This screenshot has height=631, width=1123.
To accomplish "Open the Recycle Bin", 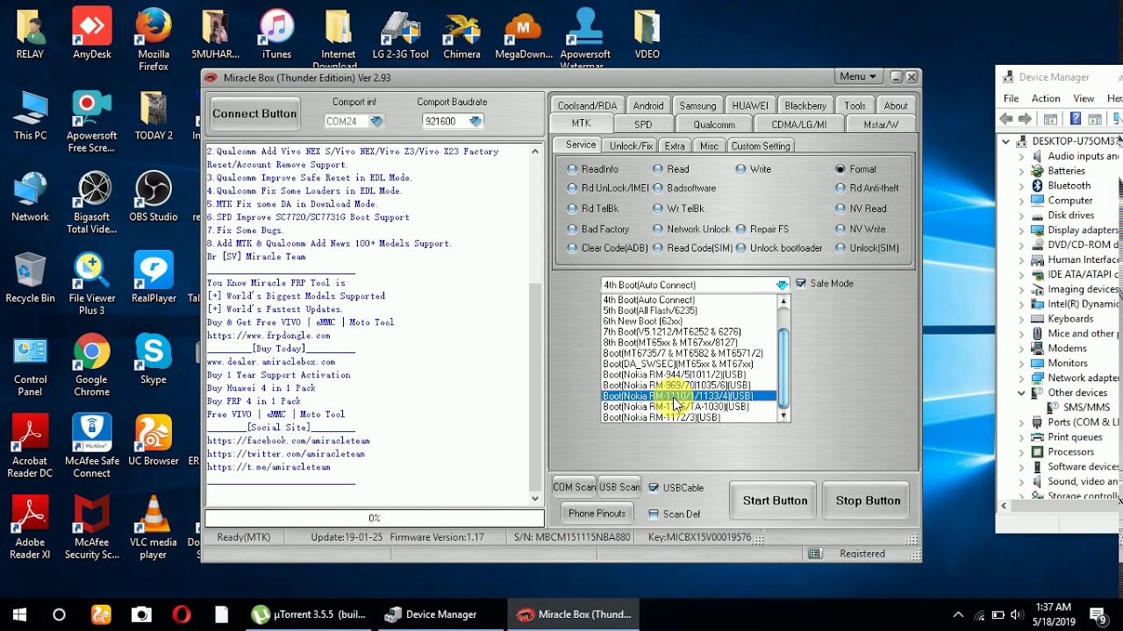I will tap(30, 279).
